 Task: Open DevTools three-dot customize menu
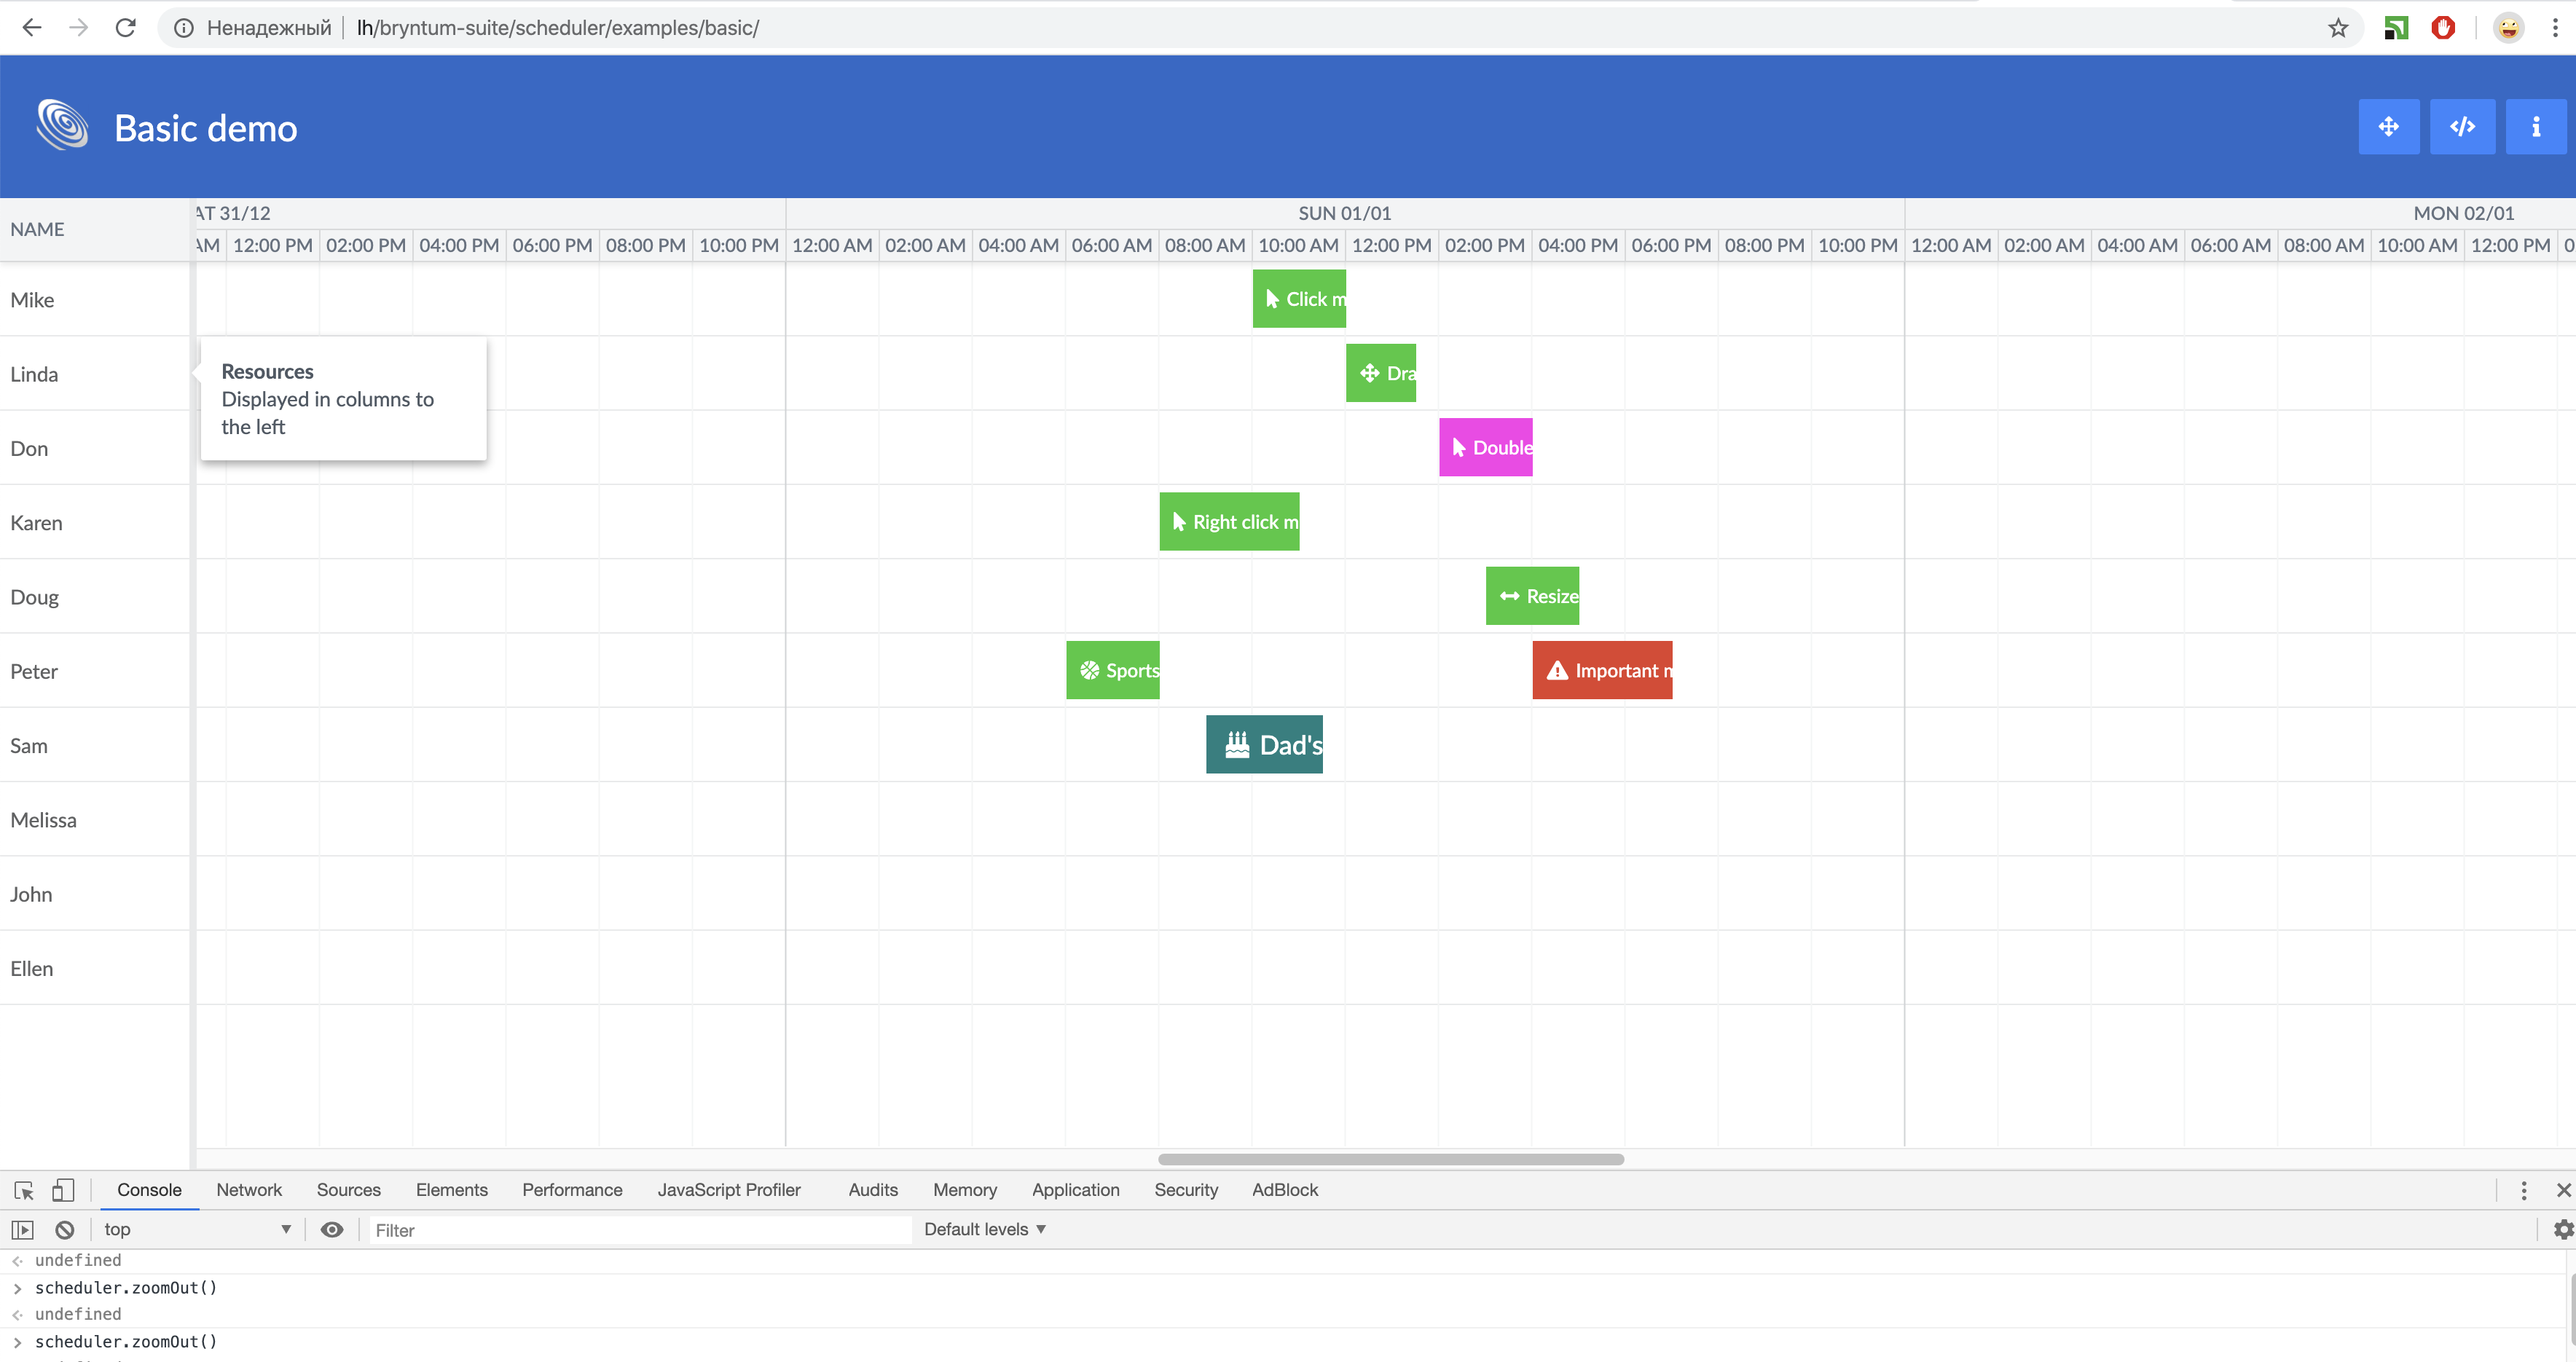tap(2523, 1190)
